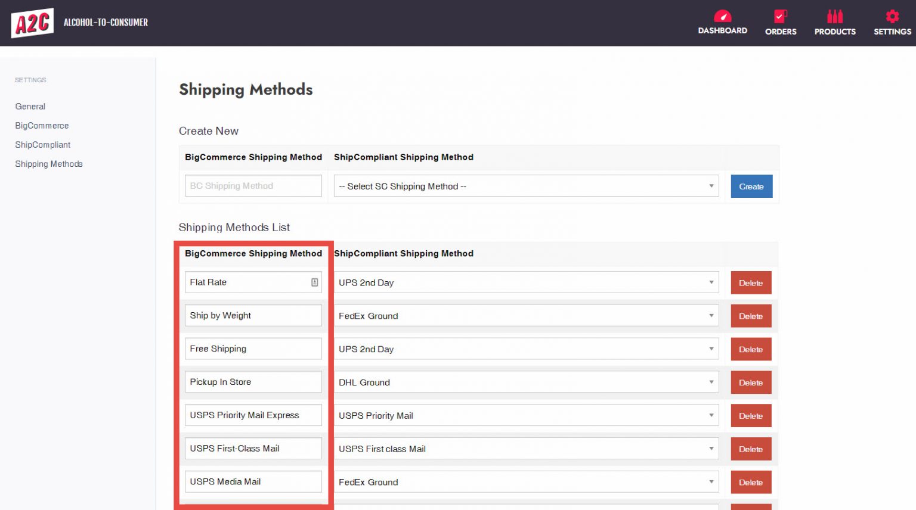The width and height of the screenshot is (916, 510).
Task: Open the Settings gear icon
Action: point(892,16)
